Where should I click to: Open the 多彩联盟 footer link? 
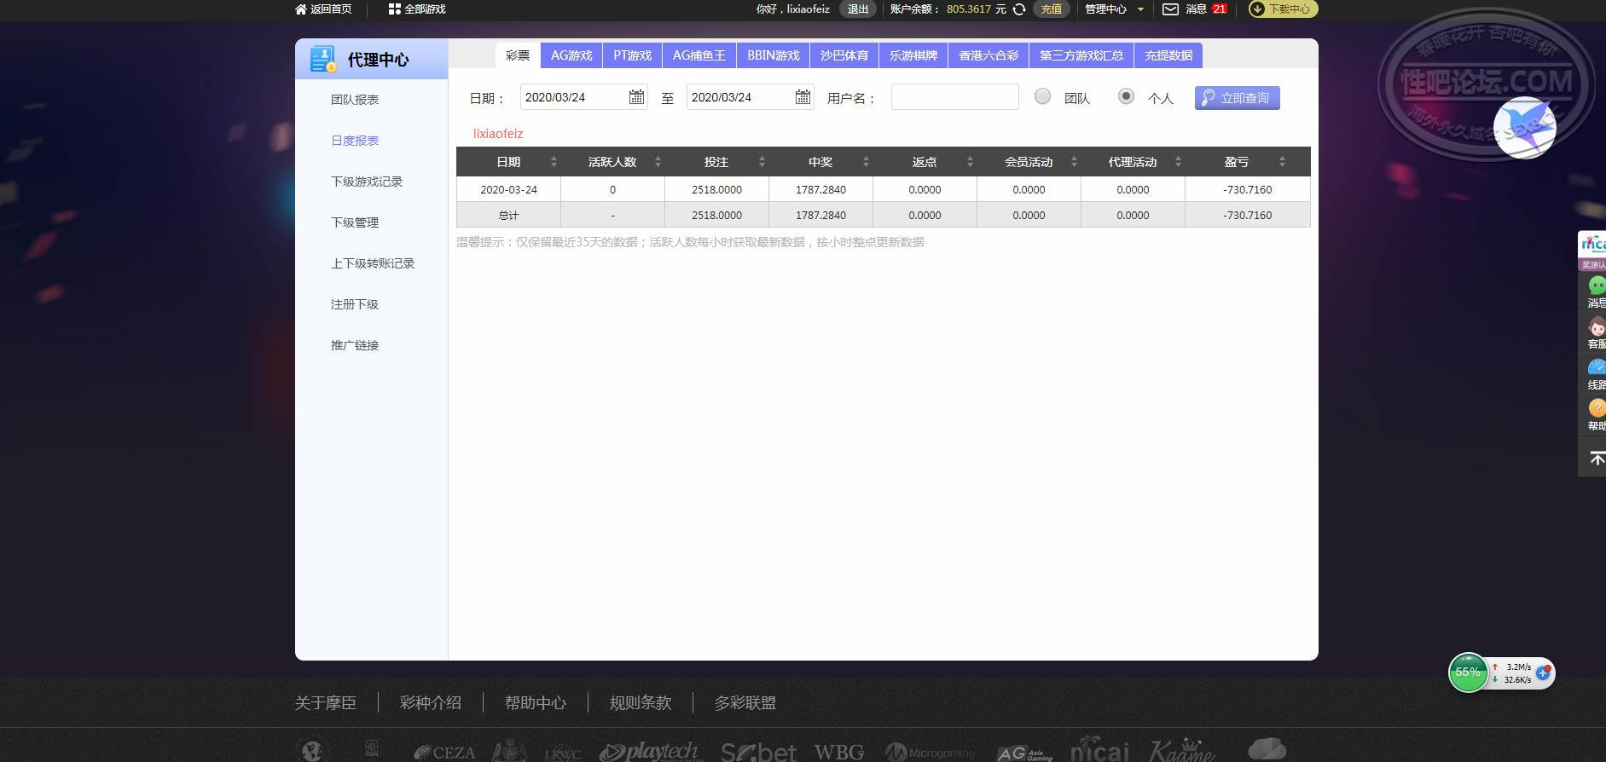(745, 703)
